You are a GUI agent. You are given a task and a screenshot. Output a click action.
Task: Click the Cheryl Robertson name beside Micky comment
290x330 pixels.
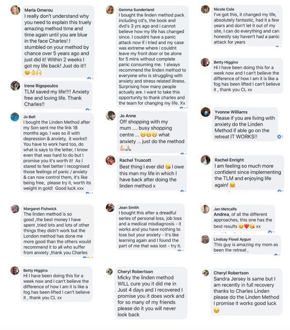pyautogui.click(x=135, y=272)
